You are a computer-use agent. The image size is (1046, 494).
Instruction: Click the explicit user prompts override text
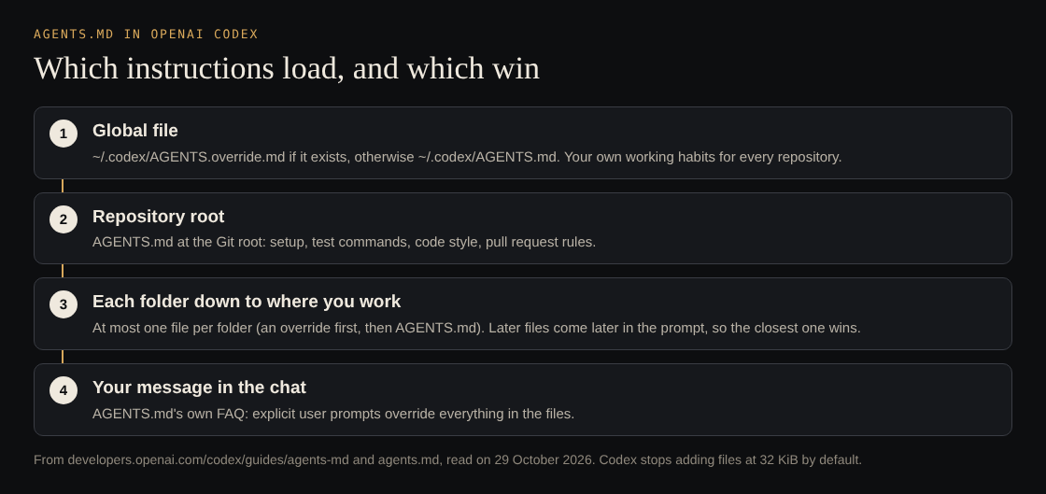click(x=332, y=414)
